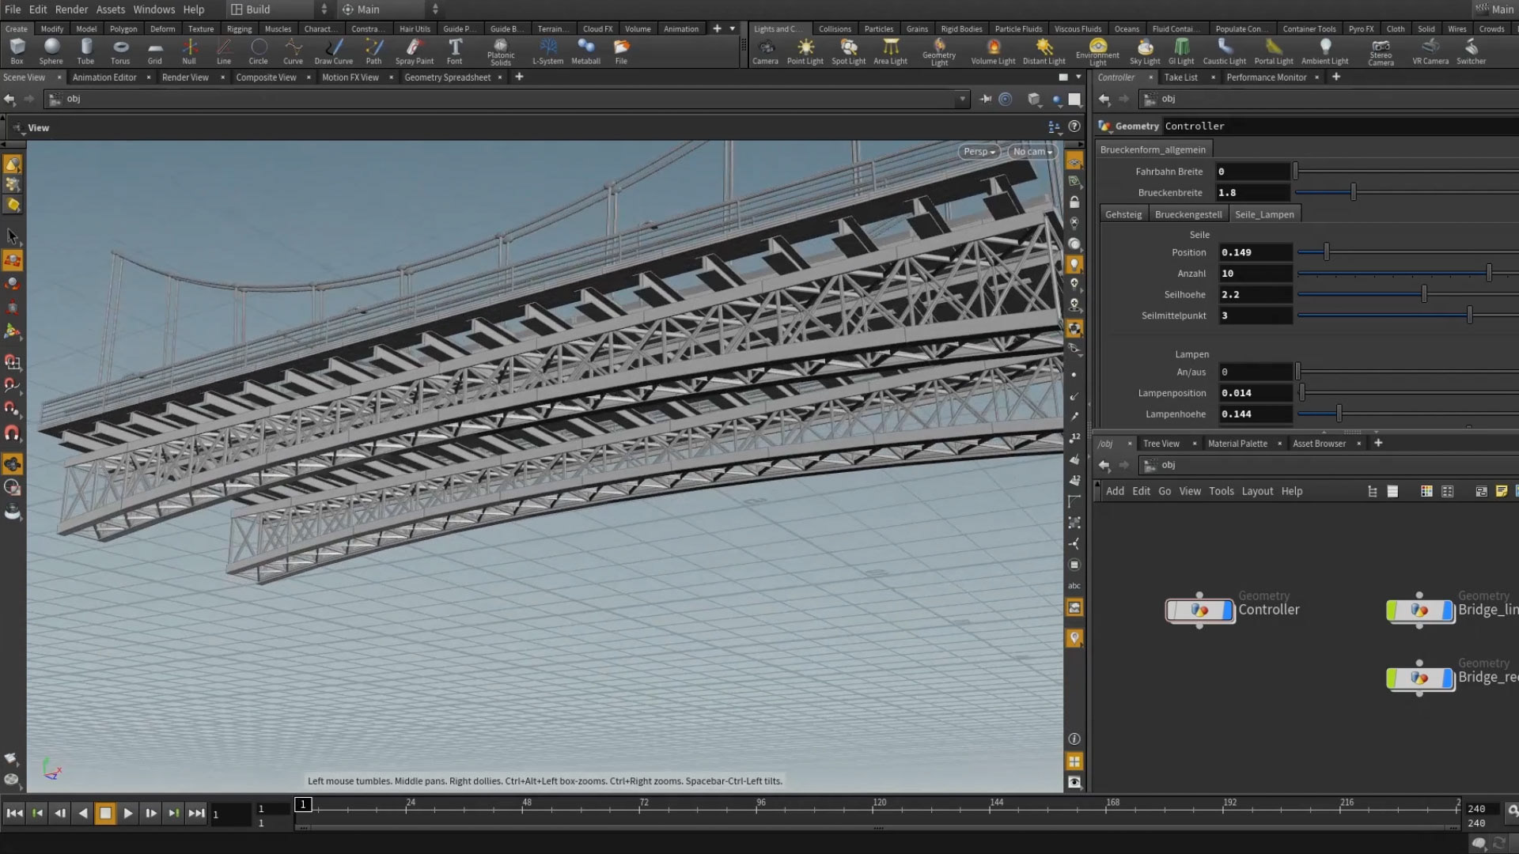
Task: Select the Sphere shelf tool
Action: pos(51,47)
